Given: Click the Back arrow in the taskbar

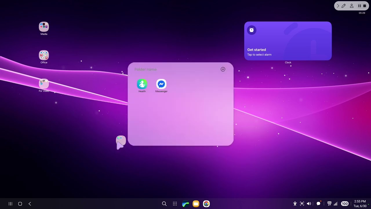Looking at the screenshot, I should coord(30,204).
